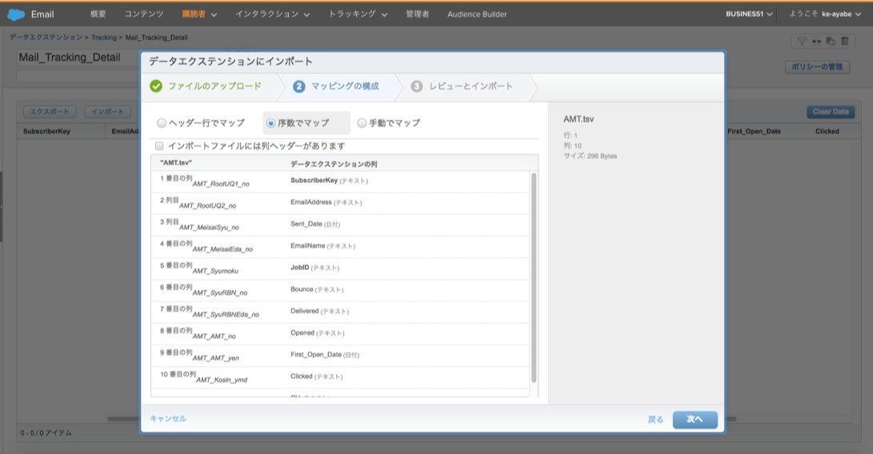Click the キャンセル link

tap(168, 418)
